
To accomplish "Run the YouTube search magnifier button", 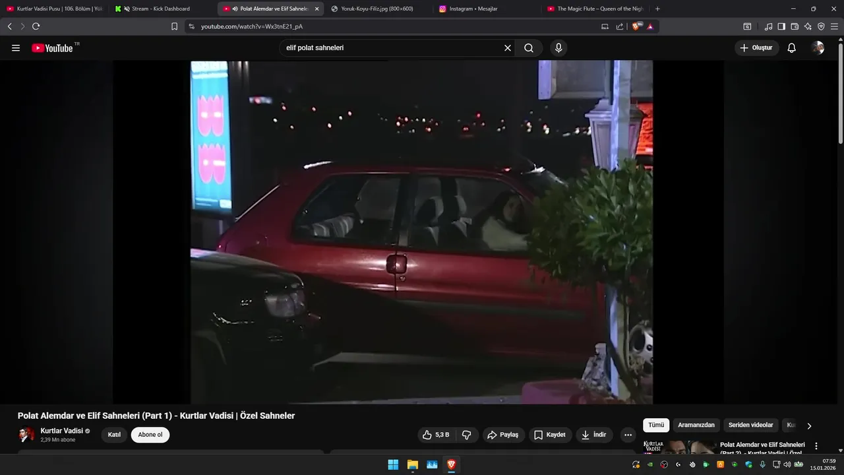I will (529, 48).
